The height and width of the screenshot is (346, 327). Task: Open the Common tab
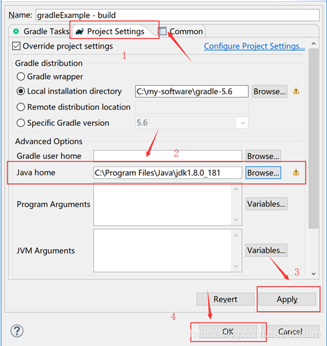pos(181,31)
